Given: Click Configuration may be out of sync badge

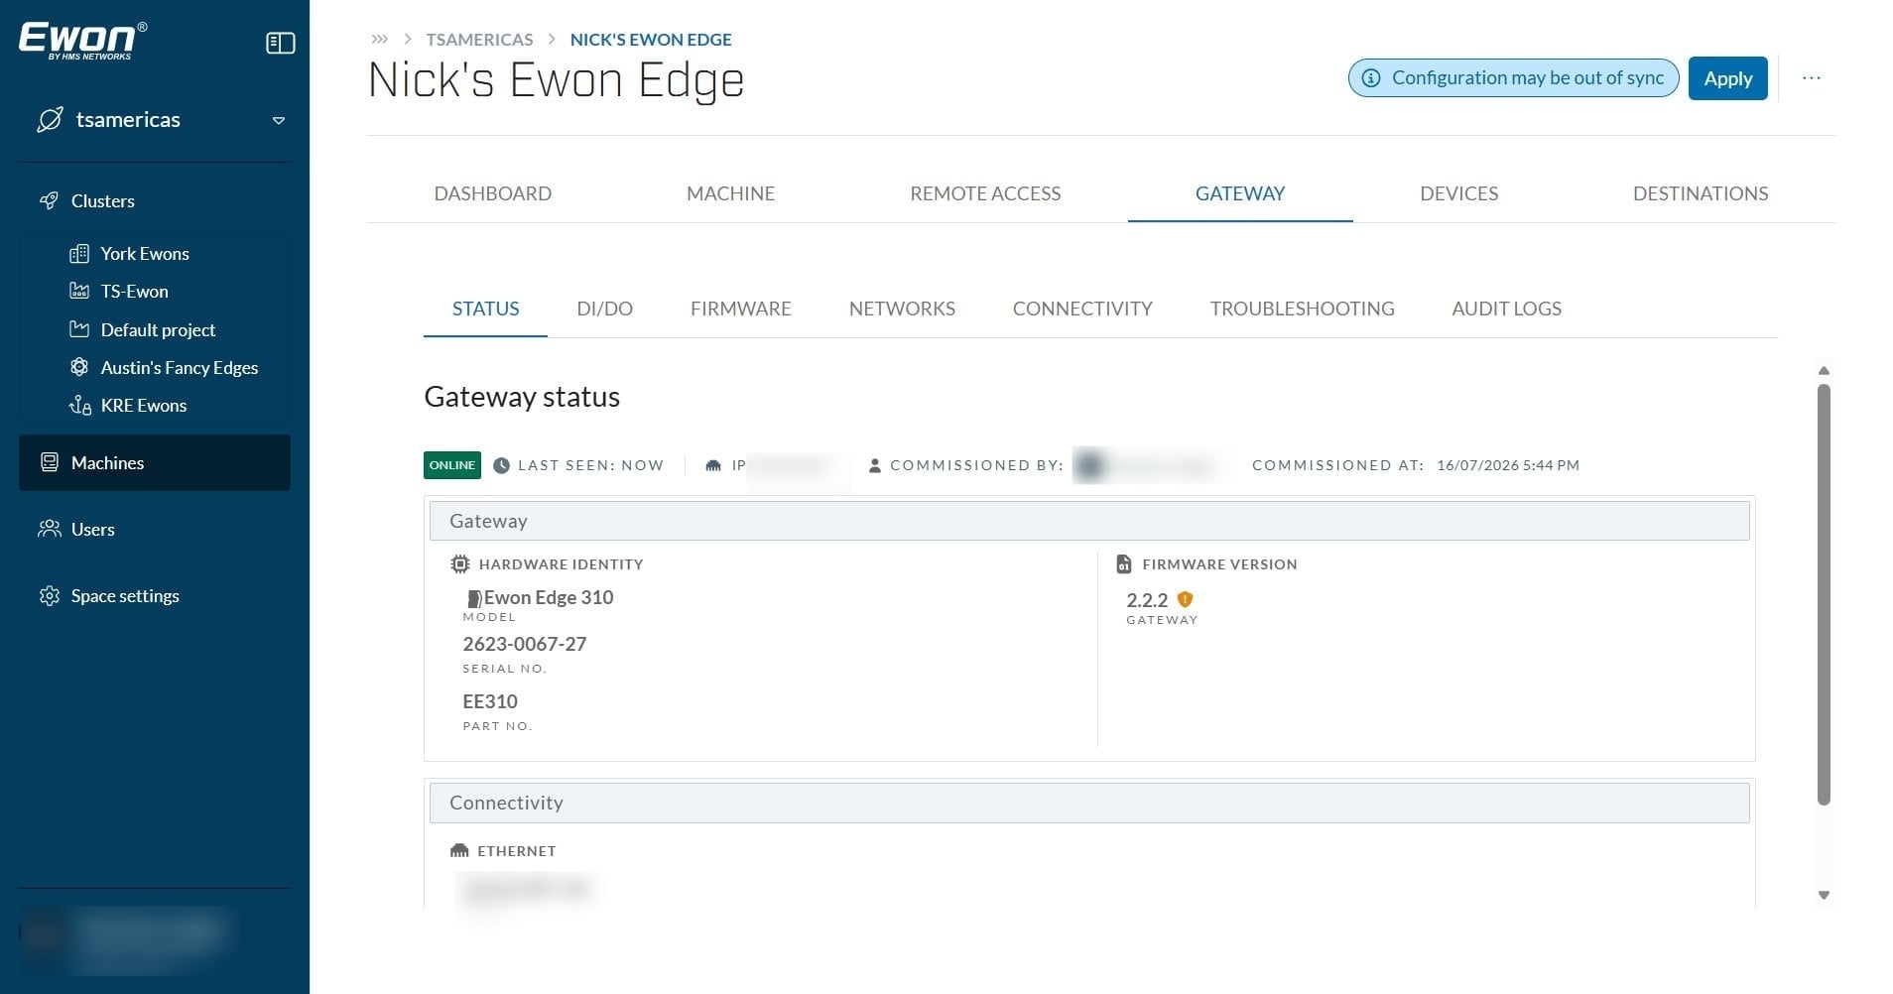Looking at the screenshot, I should coord(1513,77).
